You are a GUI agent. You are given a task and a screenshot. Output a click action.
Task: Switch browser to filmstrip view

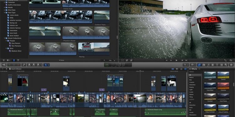click(14, 60)
